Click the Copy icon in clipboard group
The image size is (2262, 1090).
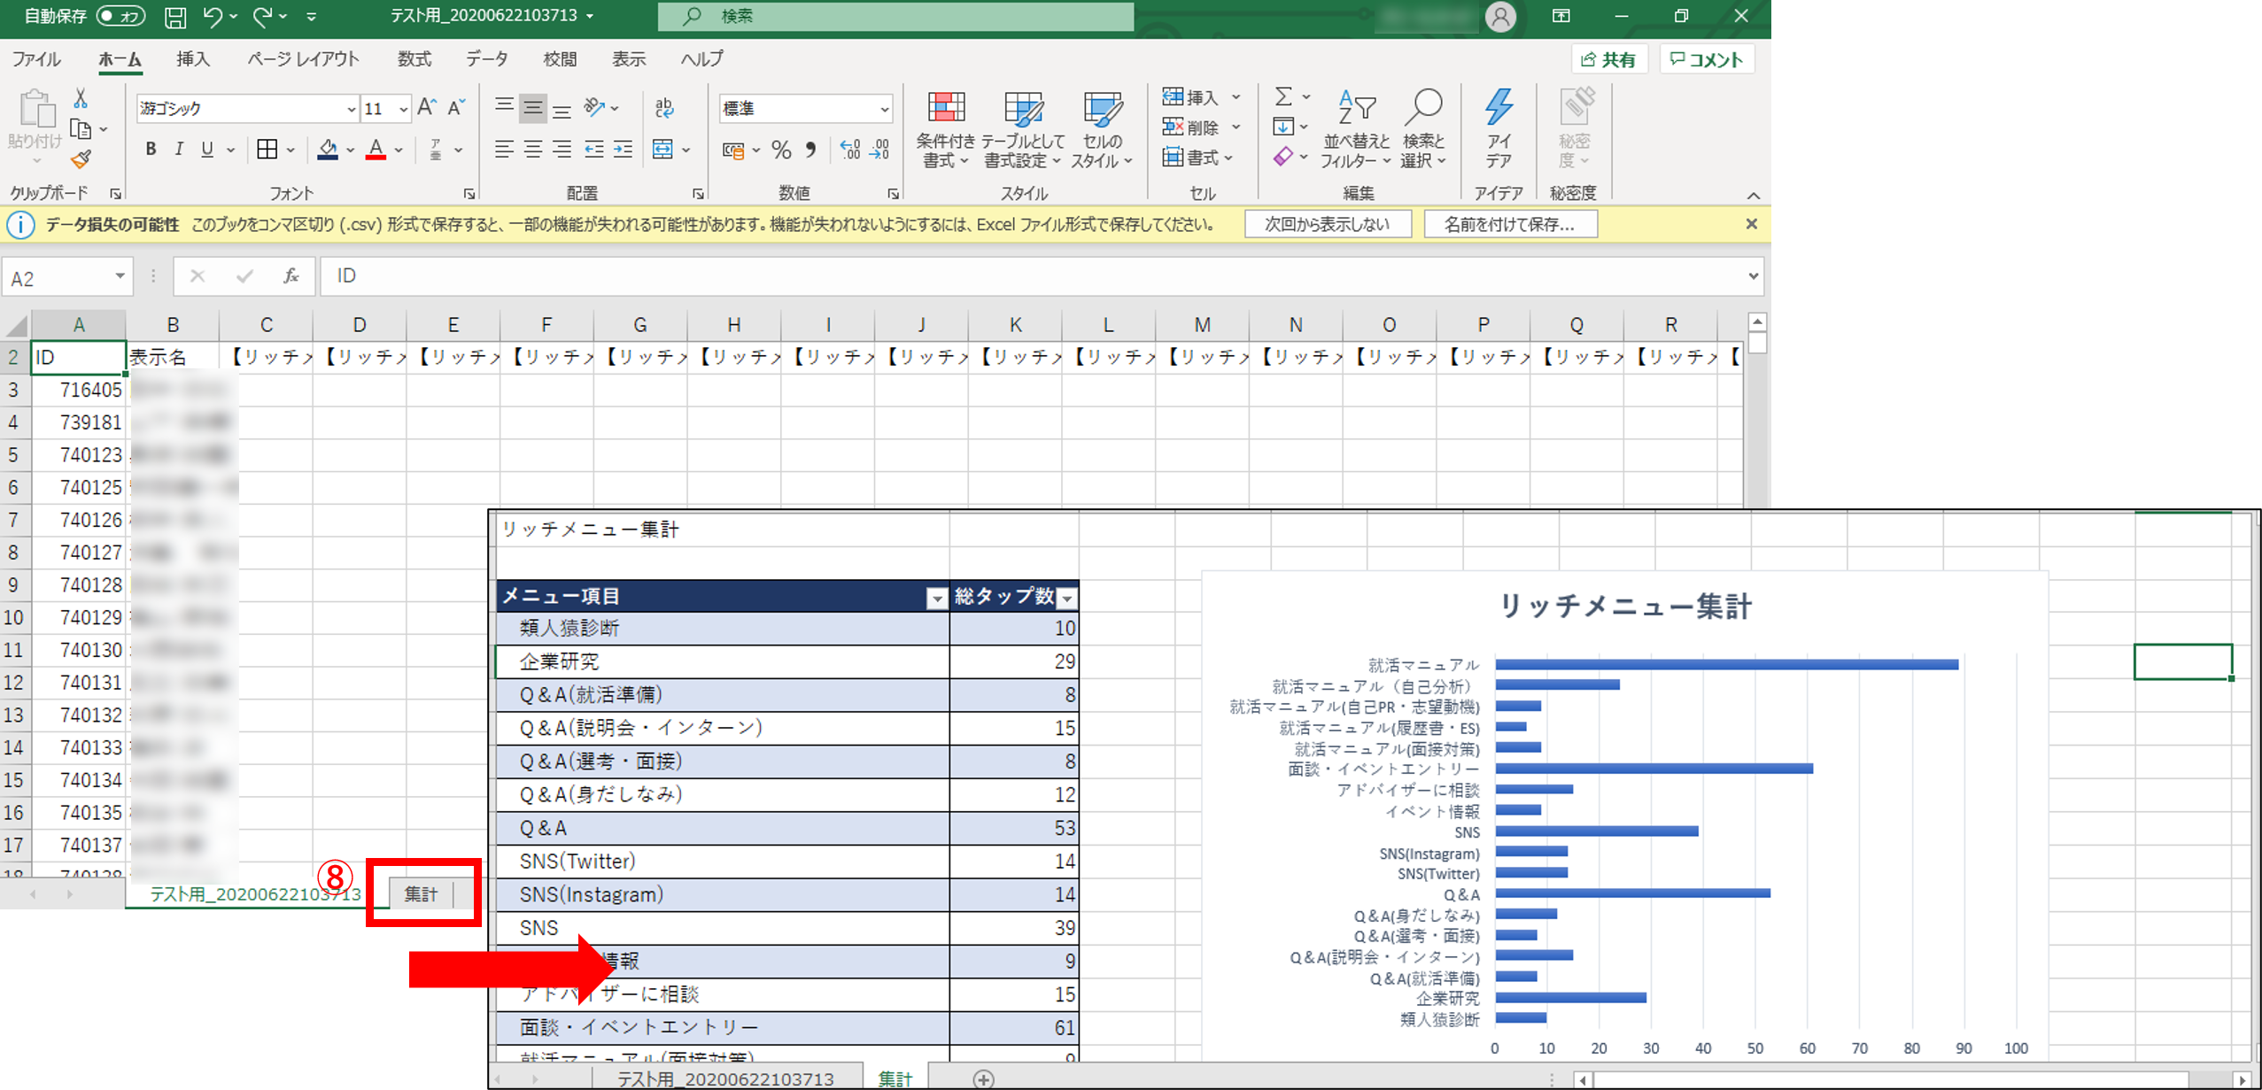pos(81,129)
